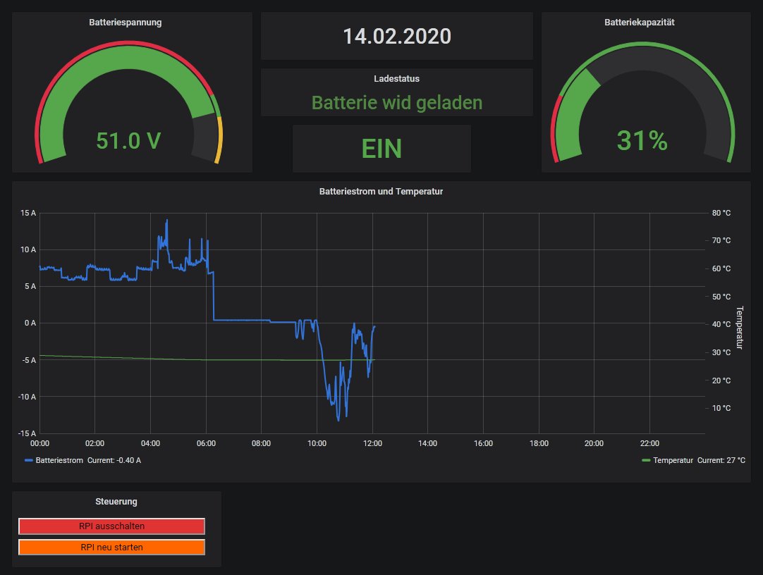Open the Steuerung panel title menu

click(x=116, y=502)
